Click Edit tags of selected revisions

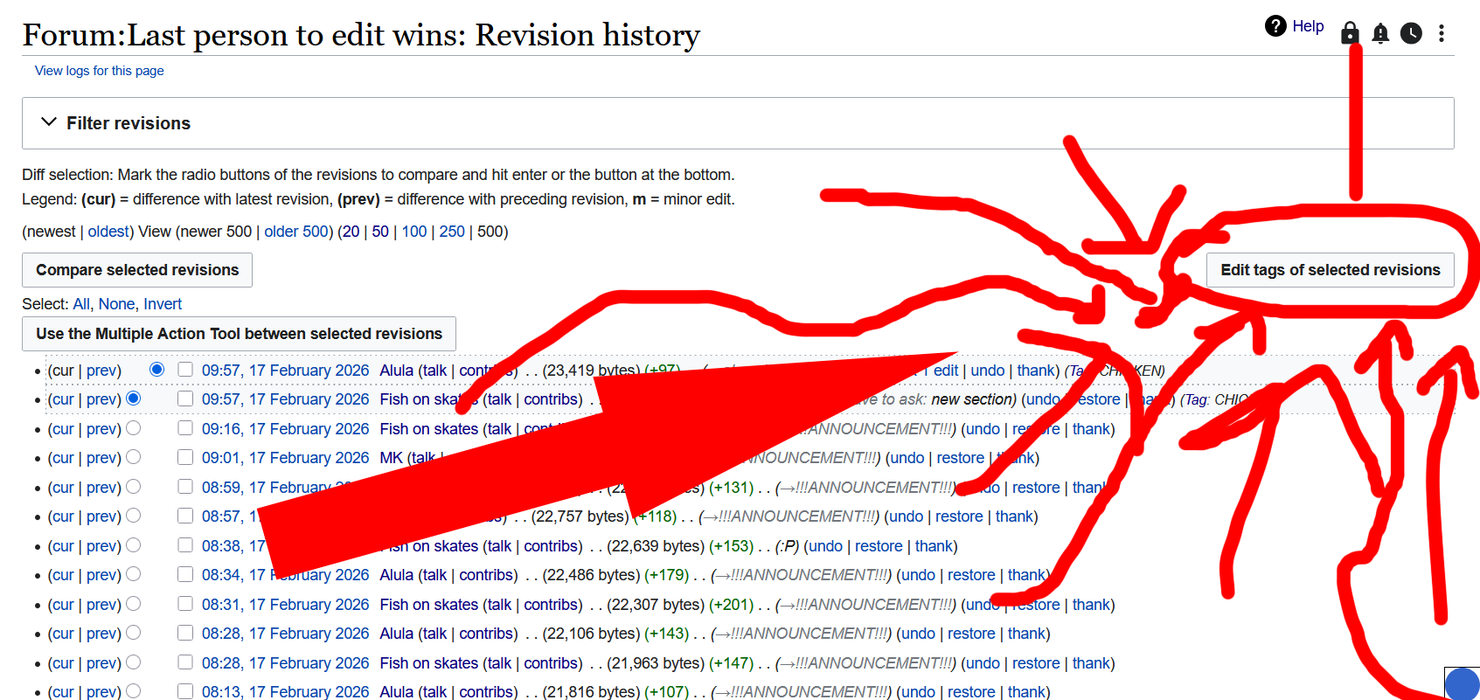(1331, 270)
